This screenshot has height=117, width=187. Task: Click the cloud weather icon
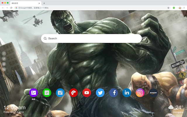171,107
